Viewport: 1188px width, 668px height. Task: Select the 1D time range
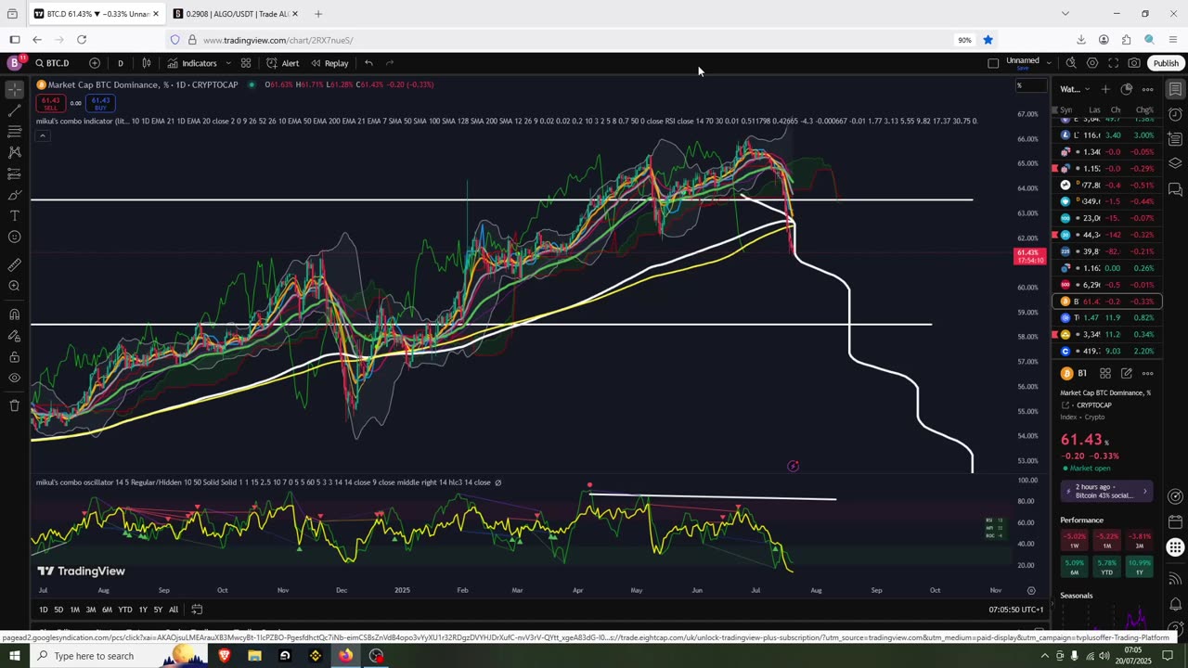point(44,610)
